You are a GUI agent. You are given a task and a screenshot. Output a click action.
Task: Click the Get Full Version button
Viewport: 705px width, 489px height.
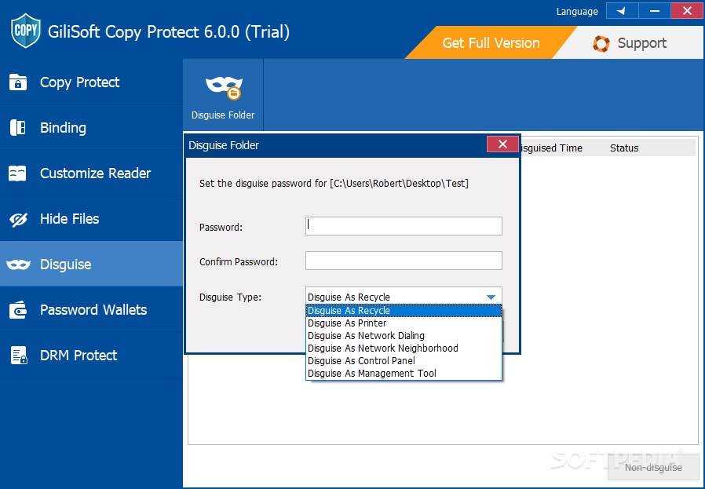491,42
